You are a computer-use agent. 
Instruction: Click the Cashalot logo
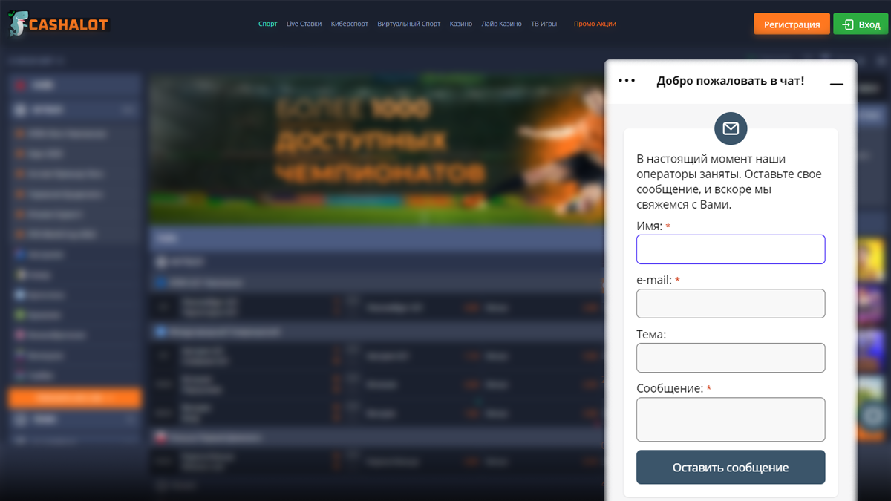(x=58, y=24)
